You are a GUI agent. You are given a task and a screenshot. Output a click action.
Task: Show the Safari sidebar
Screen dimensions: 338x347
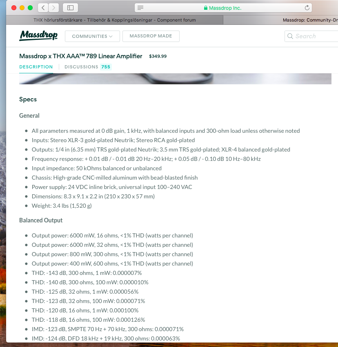click(x=70, y=8)
